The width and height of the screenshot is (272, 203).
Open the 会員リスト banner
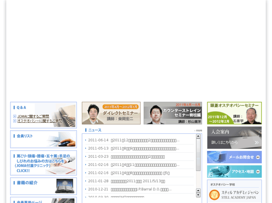pyautogui.click(x=43, y=139)
